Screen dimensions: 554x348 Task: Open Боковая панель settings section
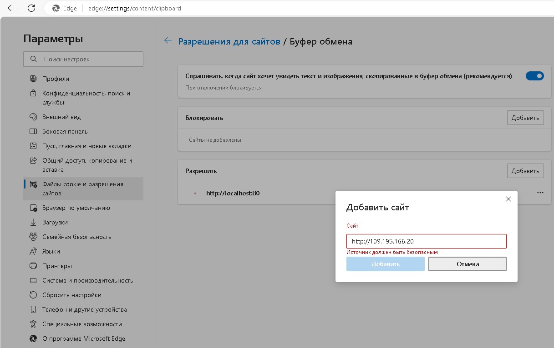(x=65, y=131)
